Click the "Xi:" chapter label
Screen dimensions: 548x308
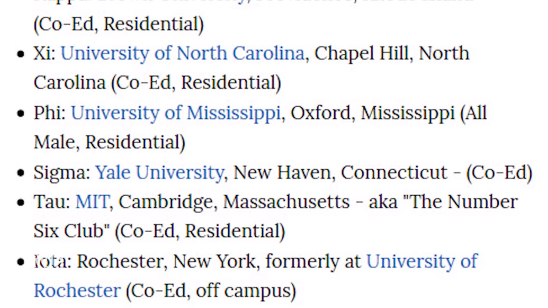point(44,54)
